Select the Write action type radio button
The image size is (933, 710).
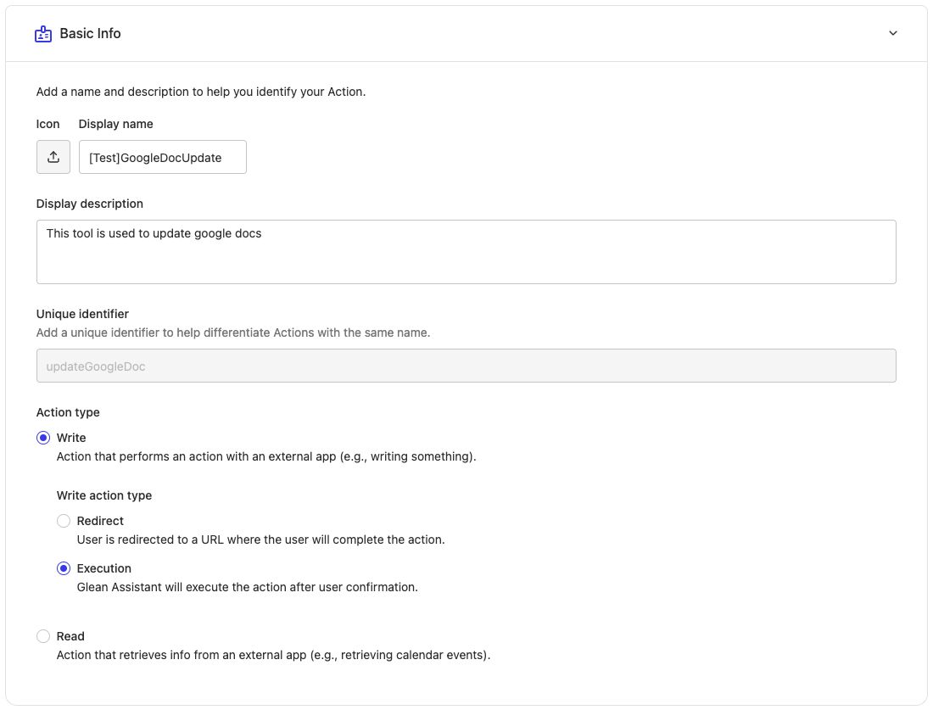pyautogui.click(x=43, y=438)
